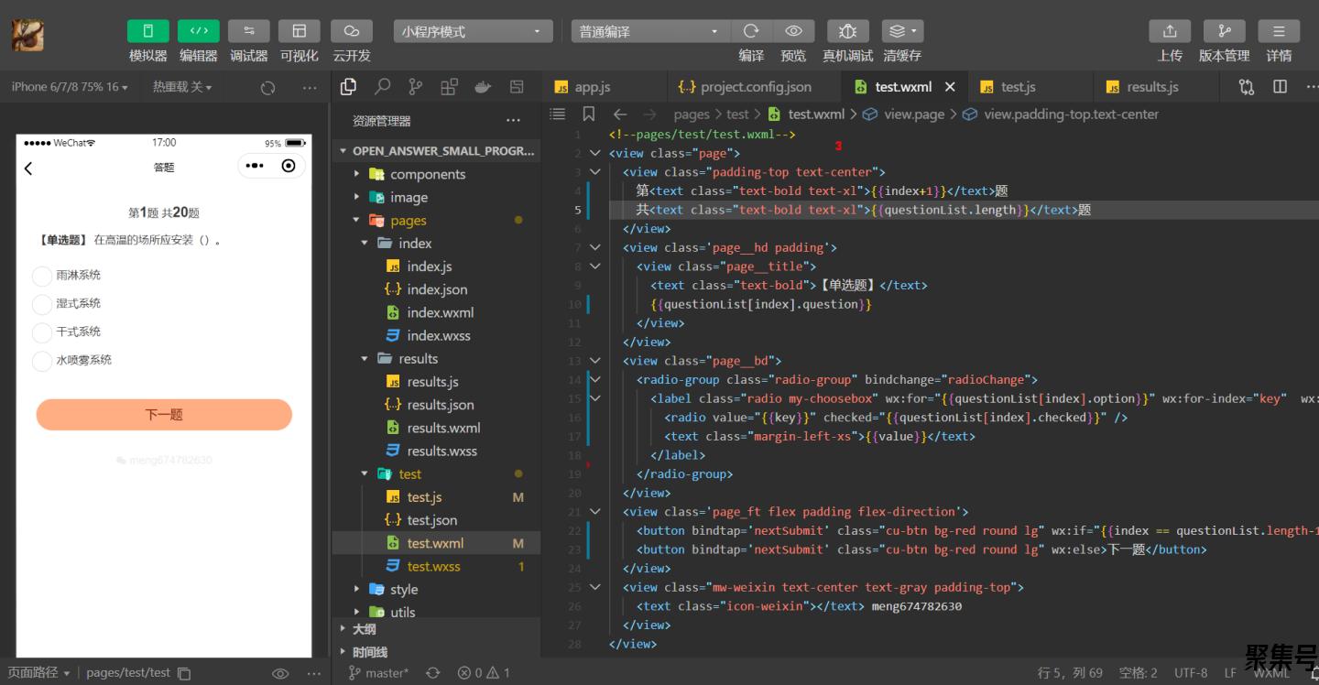The height and width of the screenshot is (685, 1319).
Task: Copy the page path pages/test/test
Action: 184,673
